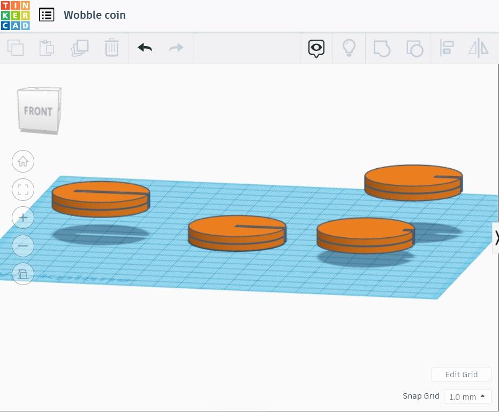This screenshot has width=499, height=412.
Task: Toggle Show All lightbulb visibility icon
Action: click(x=349, y=48)
